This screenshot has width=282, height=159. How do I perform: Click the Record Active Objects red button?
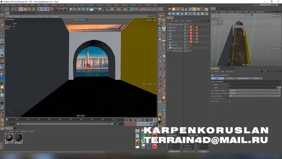click(x=126, y=124)
